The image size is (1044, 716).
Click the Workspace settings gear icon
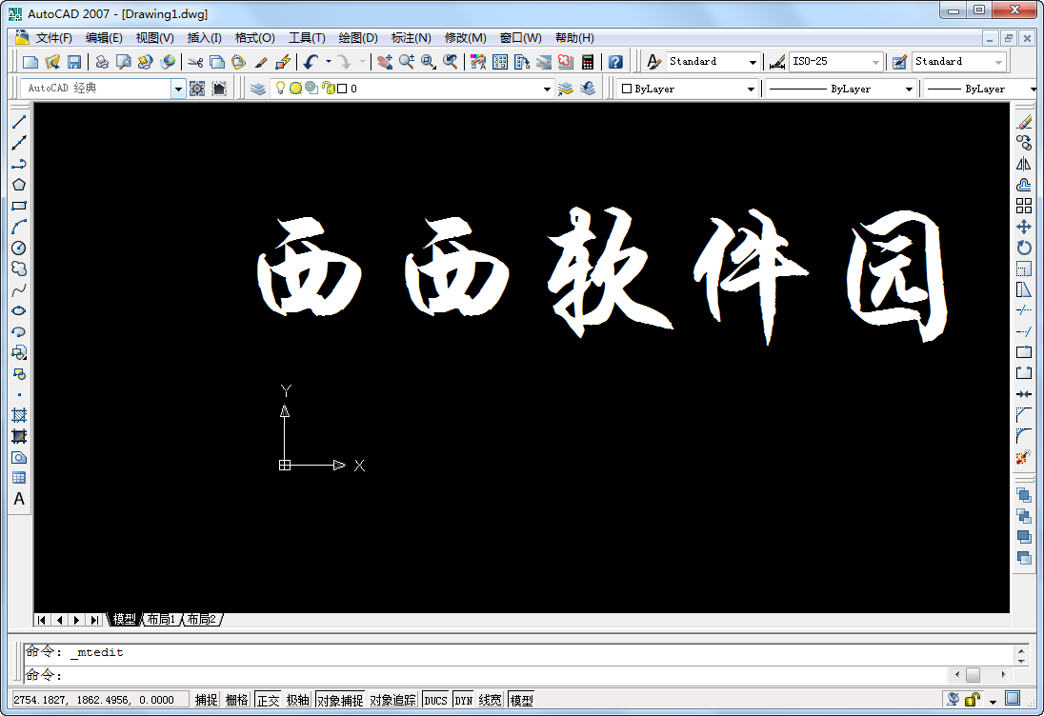(197, 88)
